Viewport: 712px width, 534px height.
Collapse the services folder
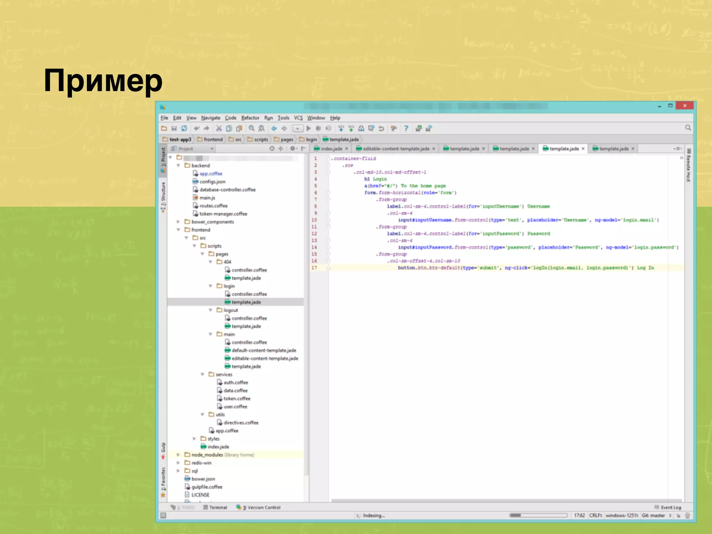pyautogui.click(x=202, y=374)
